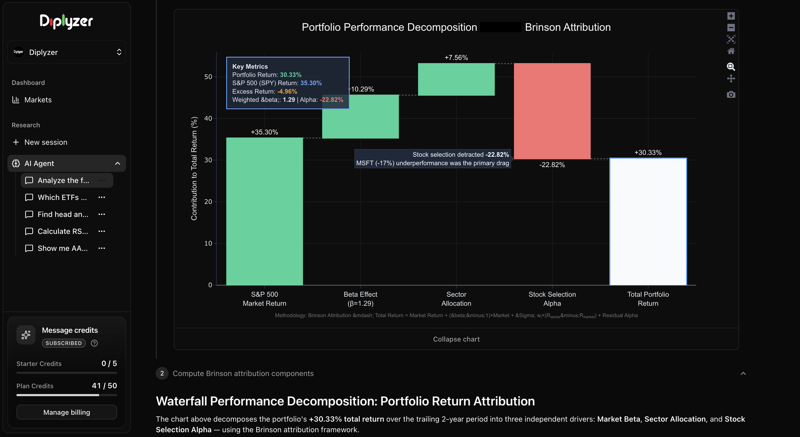Collapse the AI Agent section
Screen dimensions: 800x437
coord(117,164)
